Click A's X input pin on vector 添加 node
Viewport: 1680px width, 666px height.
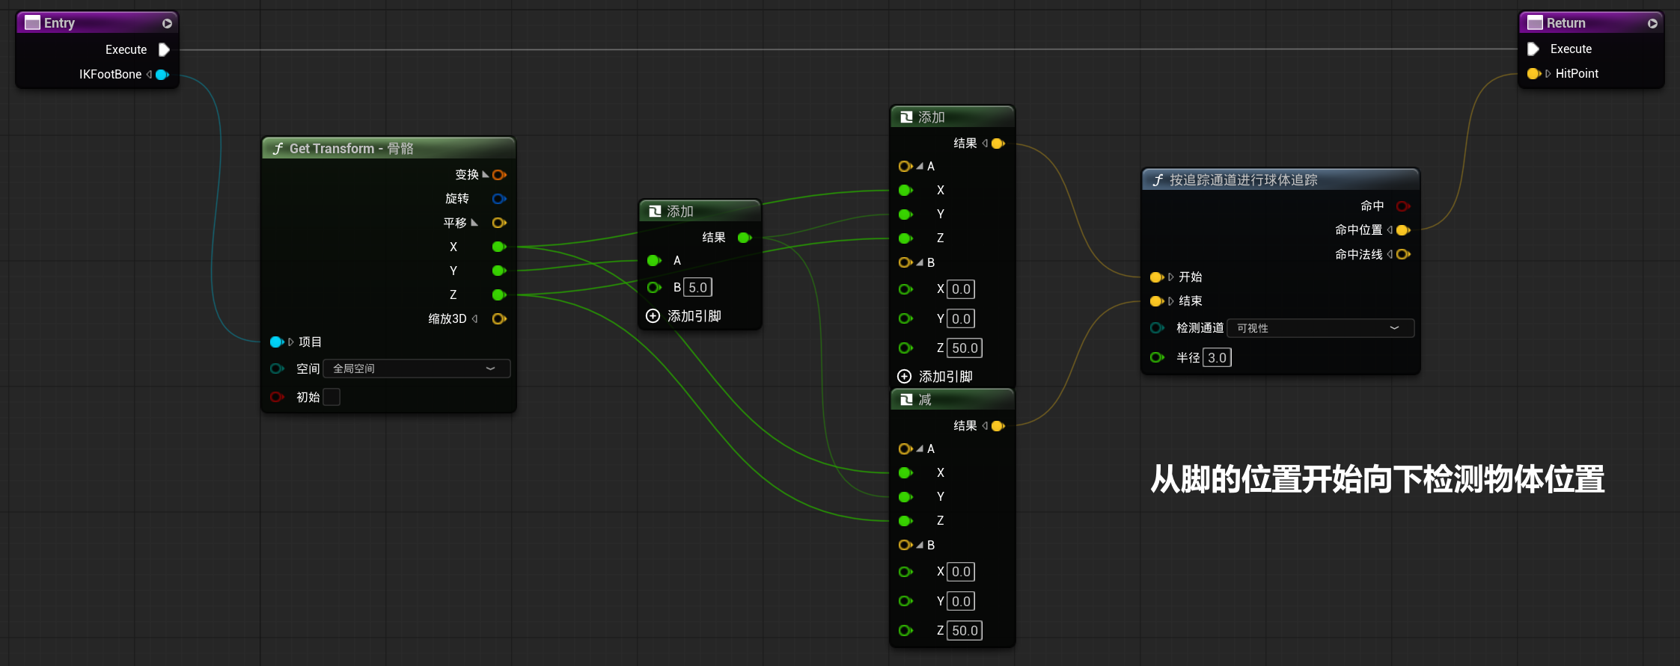(905, 191)
